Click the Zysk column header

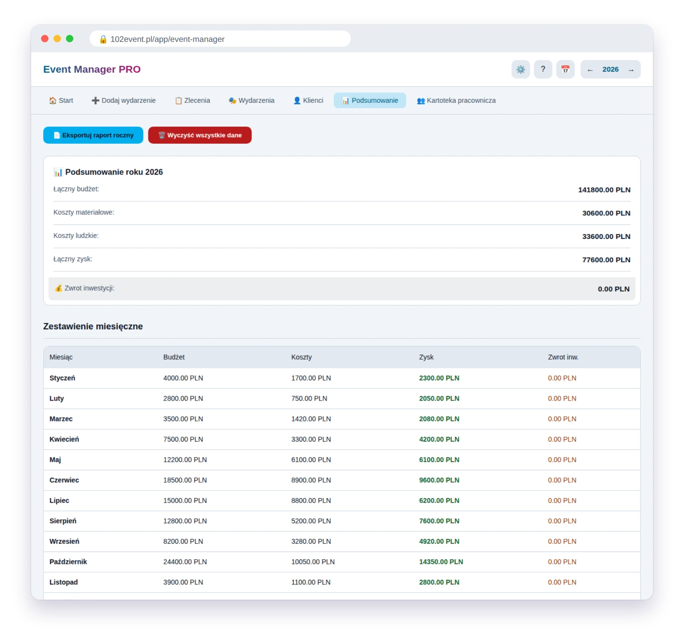pyautogui.click(x=426, y=357)
